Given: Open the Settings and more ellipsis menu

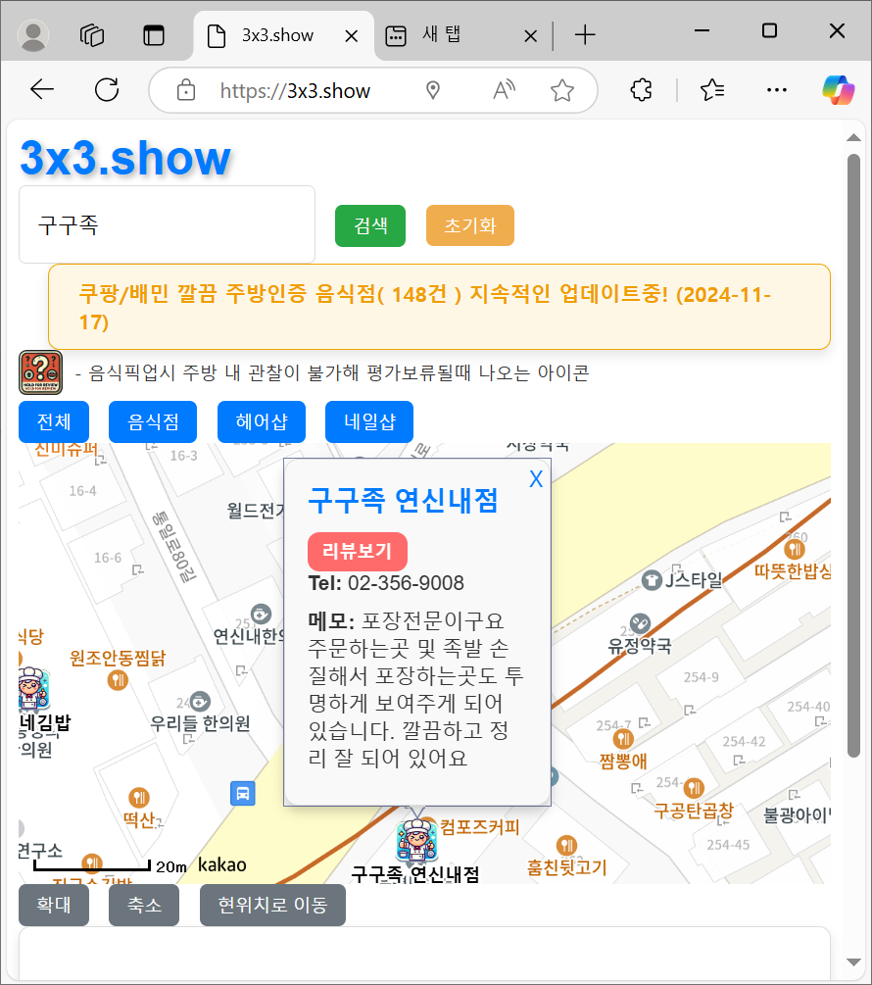Looking at the screenshot, I should tap(776, 91).
